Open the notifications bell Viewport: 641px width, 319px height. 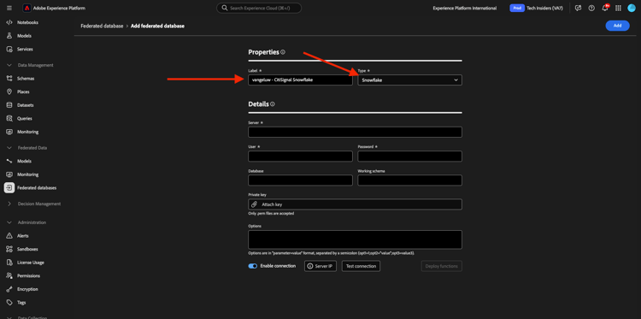(x=605, y=9)
